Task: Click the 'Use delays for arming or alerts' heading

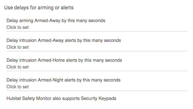Action: point(39,8)
